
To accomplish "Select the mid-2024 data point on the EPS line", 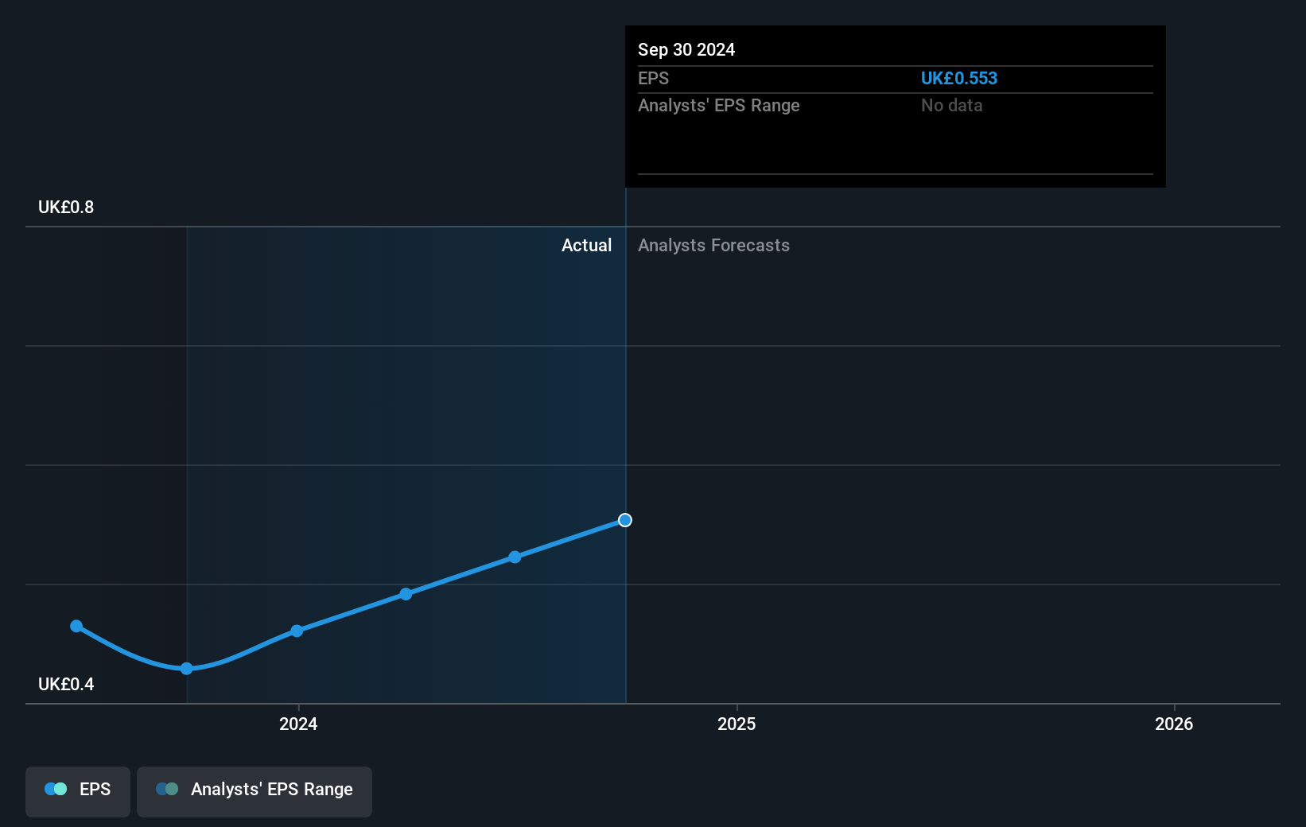I will pyautogui.click(x=406, y=593).
